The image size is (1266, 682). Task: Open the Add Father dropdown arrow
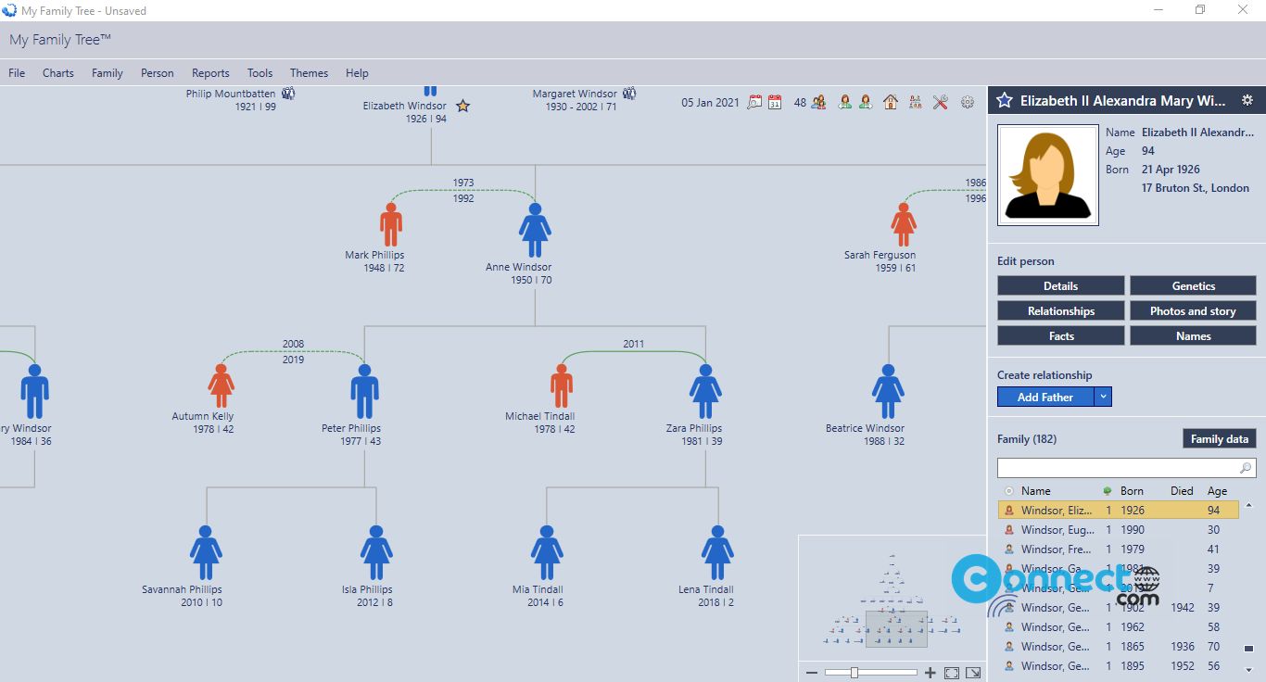[1102, 397]
